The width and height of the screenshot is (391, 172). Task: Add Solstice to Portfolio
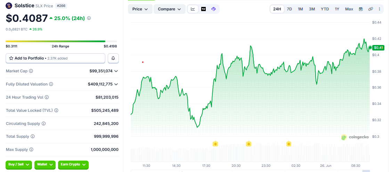[55, 58]
